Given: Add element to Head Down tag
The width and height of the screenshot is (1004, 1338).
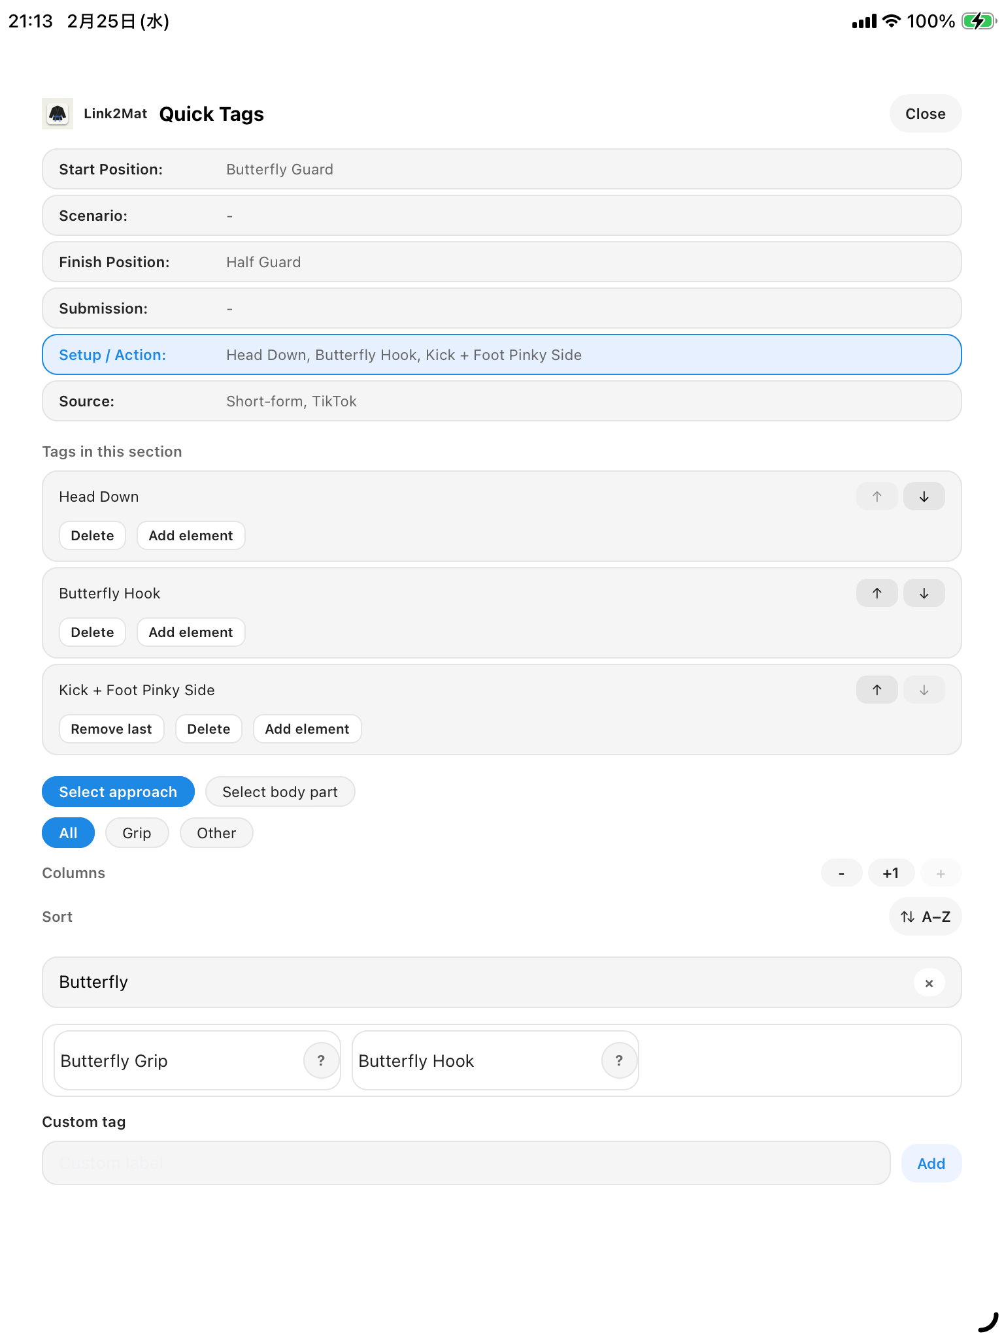Looking at the screenshot, I should (x=191, y=536).
